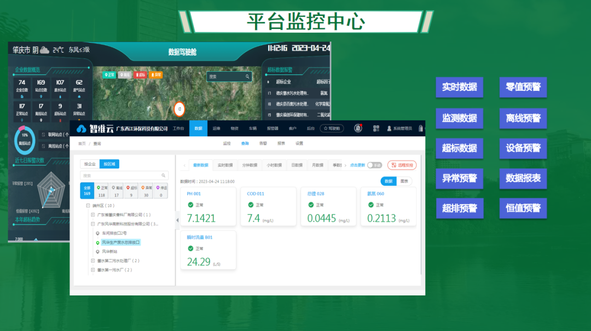Click the 智维云 cloud logo

pyautogui.click(x=82, y=129)
